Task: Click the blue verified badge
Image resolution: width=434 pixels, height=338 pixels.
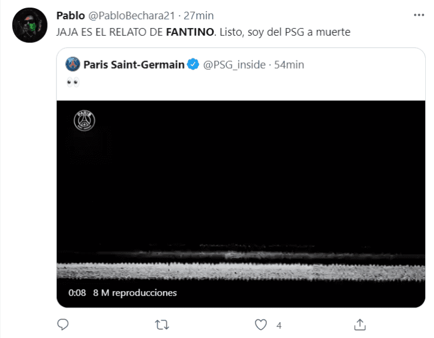Action: [x=193, y=65]
